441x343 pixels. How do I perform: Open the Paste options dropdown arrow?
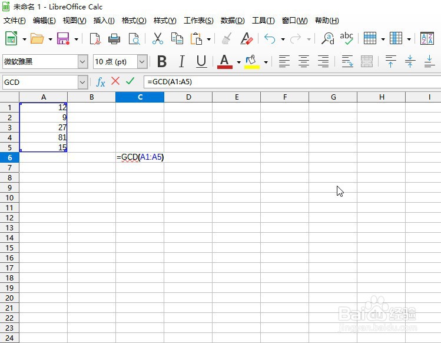tap(208, 39)
